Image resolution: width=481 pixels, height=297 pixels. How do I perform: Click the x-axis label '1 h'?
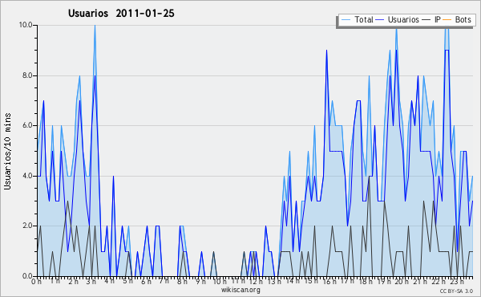pos(55,281)
